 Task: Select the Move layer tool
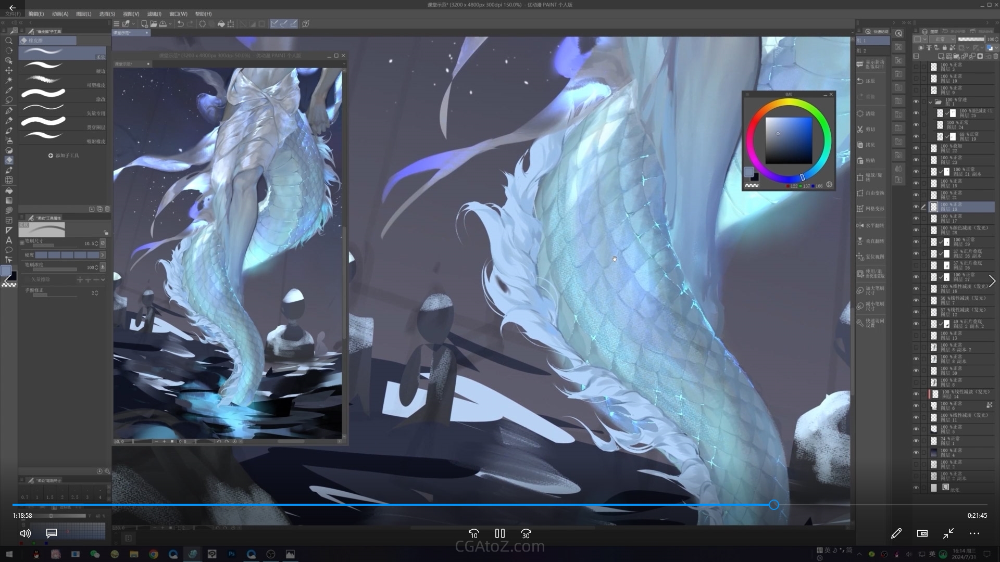coord(9,70)
